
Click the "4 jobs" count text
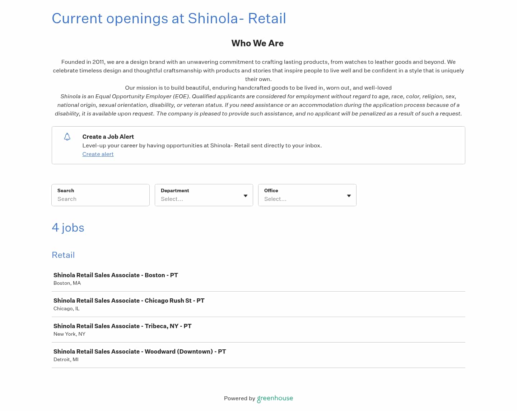68,228
